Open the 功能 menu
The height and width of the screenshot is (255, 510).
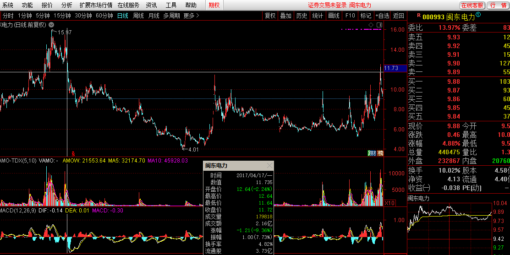coord(27,5)
